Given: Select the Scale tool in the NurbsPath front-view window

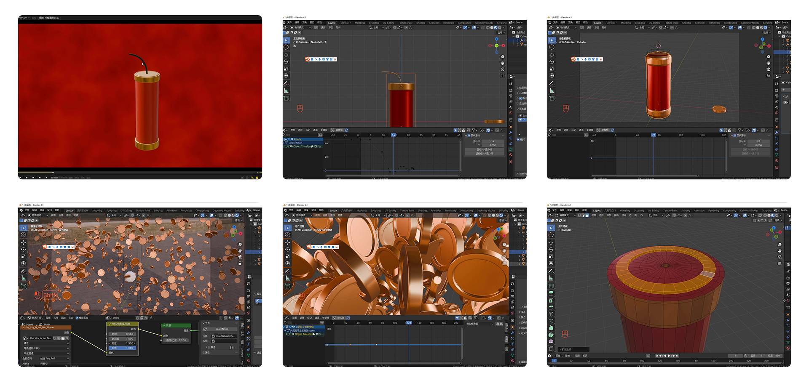Looking at the screenshot, I should coord(286,69).
